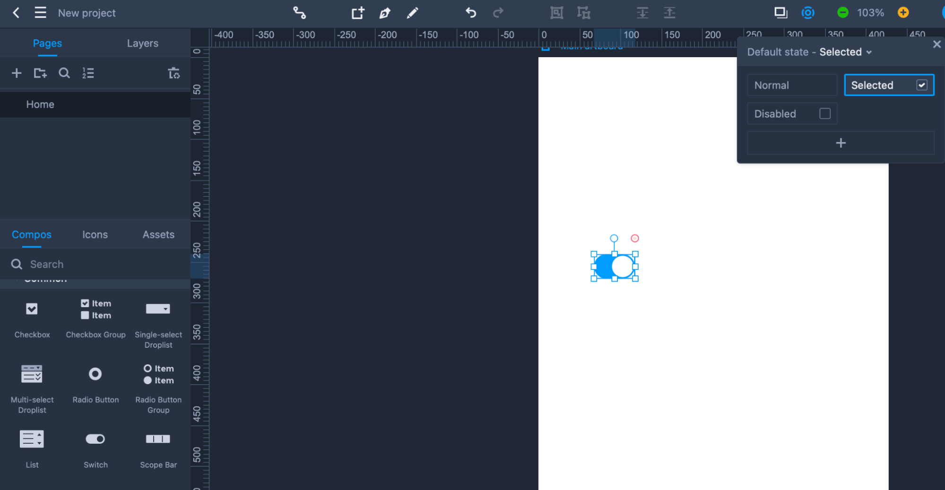Open the 103% zoom level menu
The image size is (945, 490).
(870, 13)
